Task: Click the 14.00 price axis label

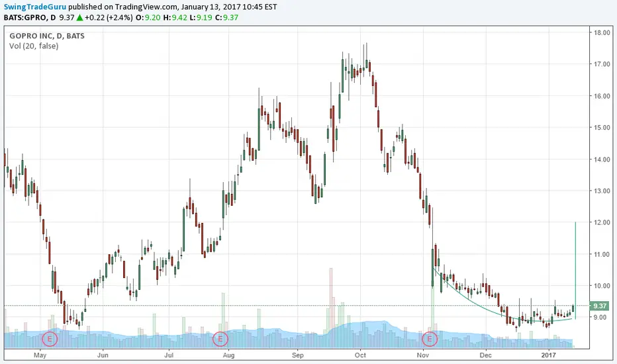Action: tap(602, 159)
